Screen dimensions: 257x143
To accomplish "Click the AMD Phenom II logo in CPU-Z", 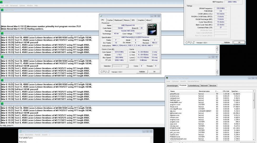I will [152, 29].
